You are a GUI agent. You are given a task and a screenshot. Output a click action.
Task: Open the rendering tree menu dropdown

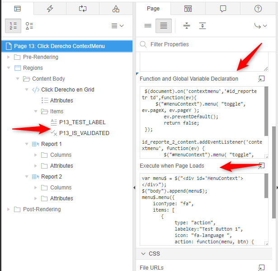118,26
